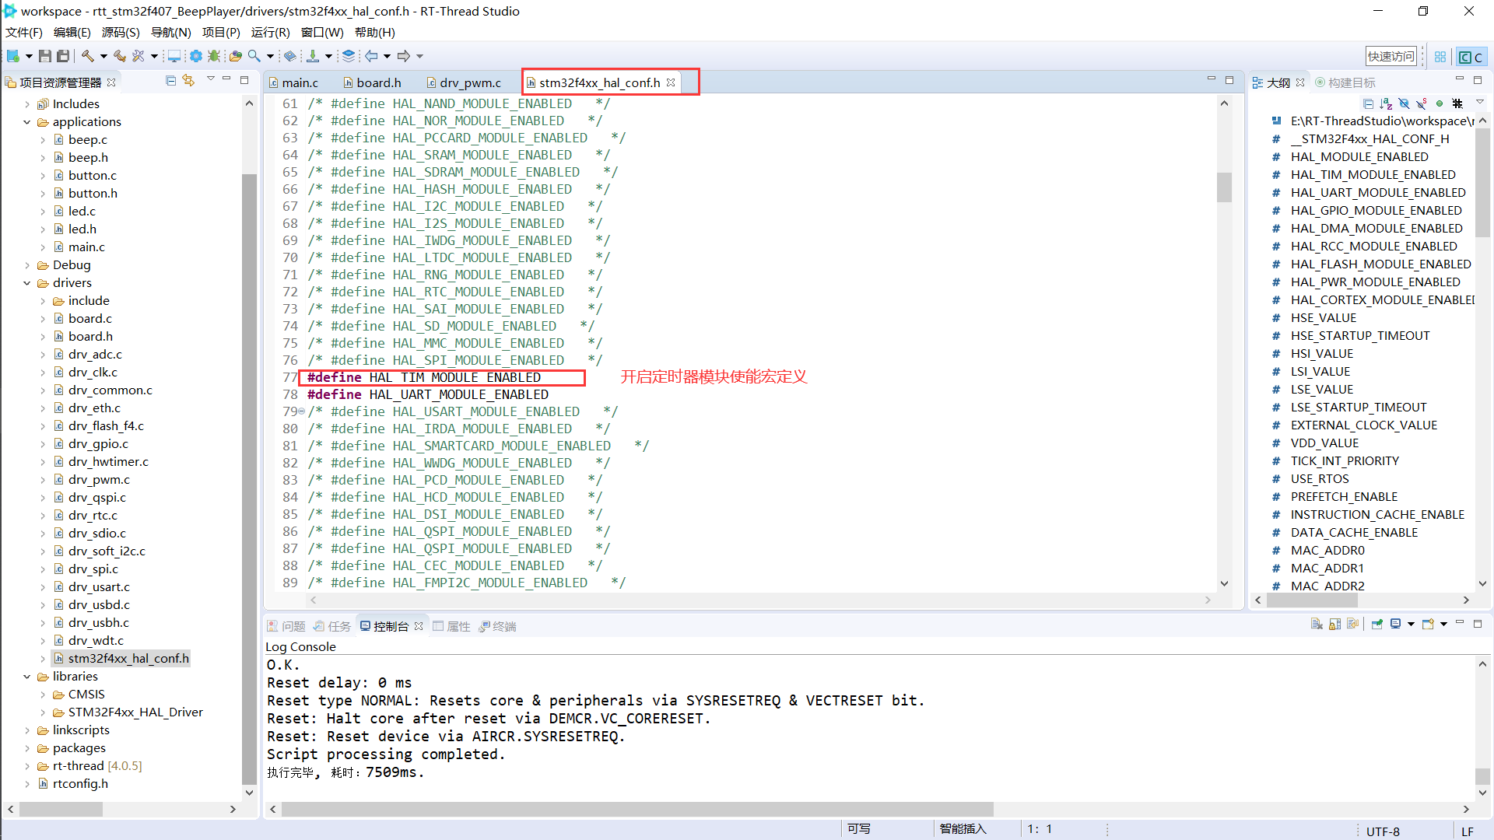Expand the STM32F4xx_HAL_Driver node
The image size is (1494, 840).
pos(44,712)
